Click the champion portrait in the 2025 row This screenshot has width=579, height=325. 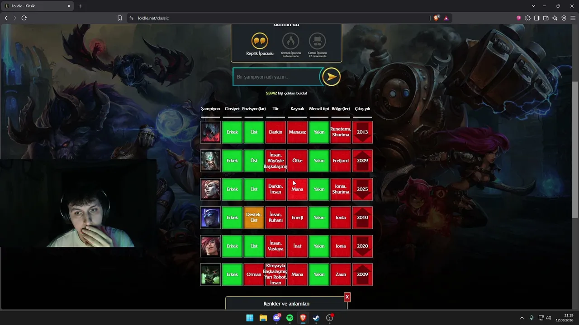point(210,189)
